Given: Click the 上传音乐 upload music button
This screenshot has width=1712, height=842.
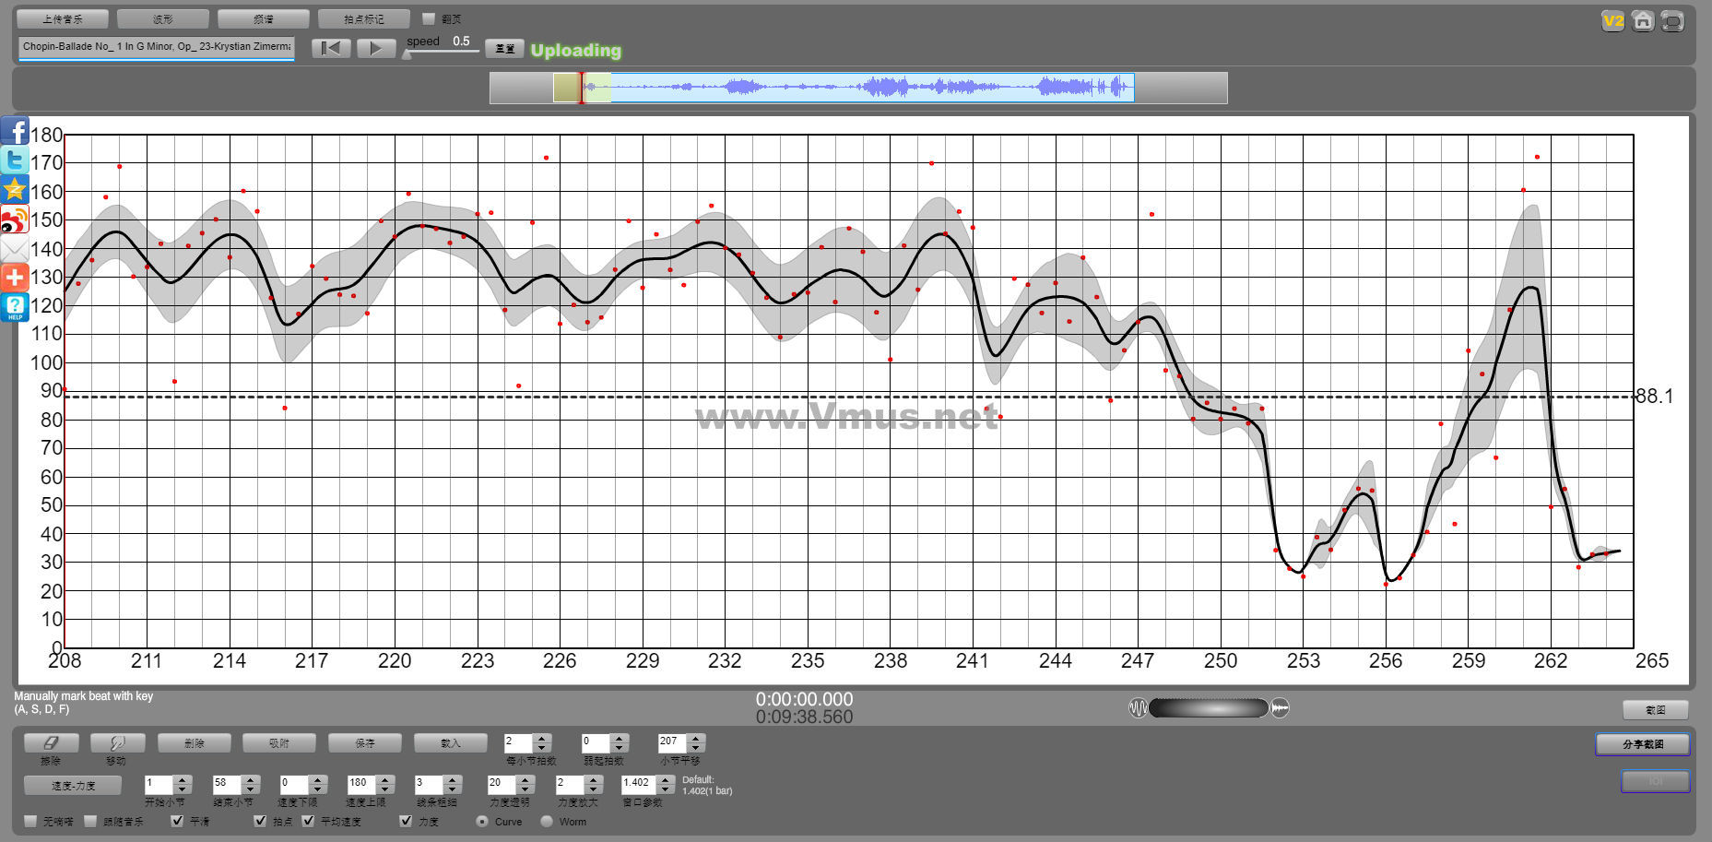Looking at the screenshot, I should (x=63, y=18).
